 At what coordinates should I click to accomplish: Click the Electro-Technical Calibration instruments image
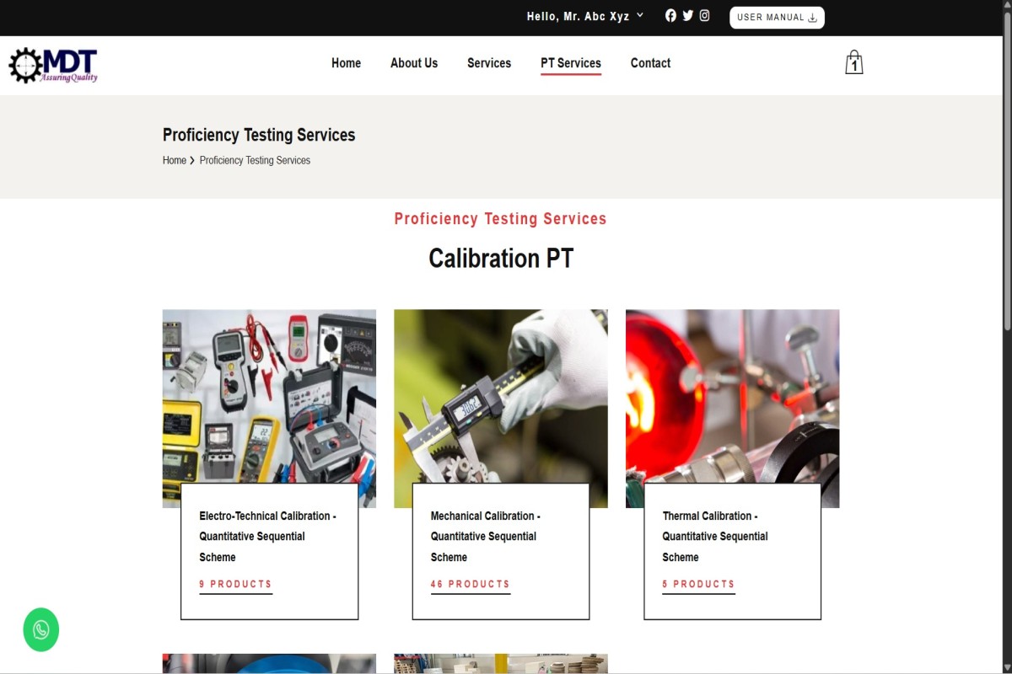click(x=269, y=396)
